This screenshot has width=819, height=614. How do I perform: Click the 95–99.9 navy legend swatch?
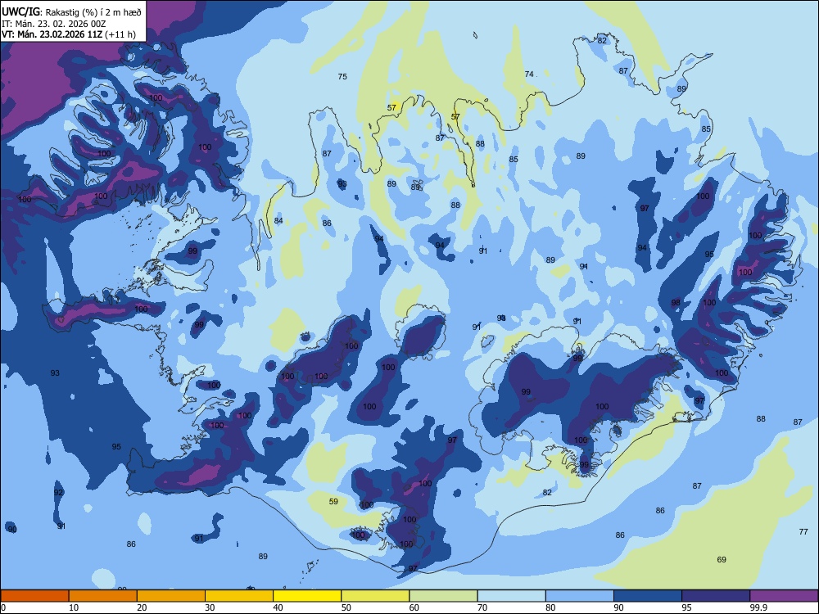click(716, 596)
